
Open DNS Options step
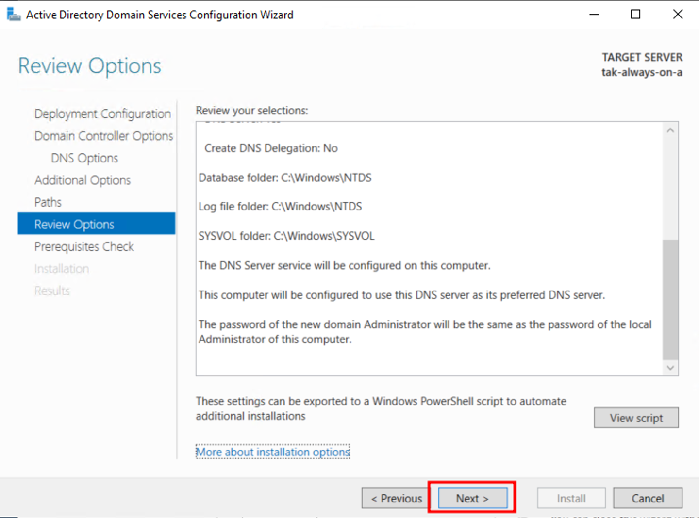[x=84, y=158]
